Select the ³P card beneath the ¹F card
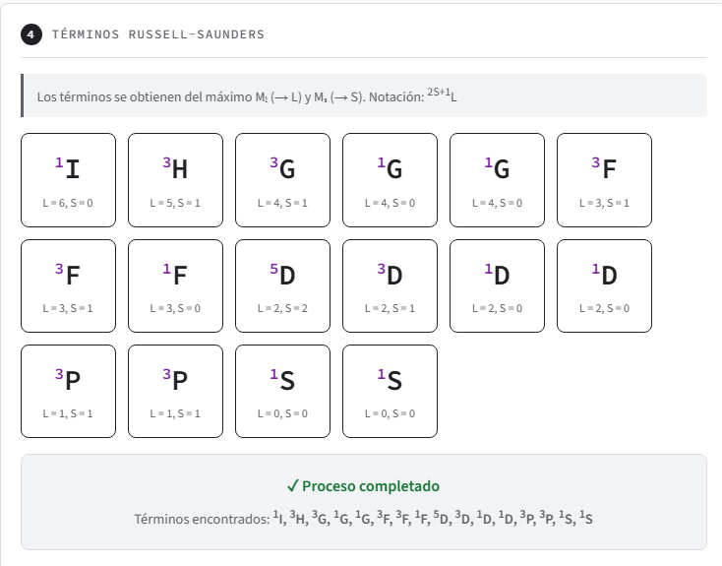The height and width of the screenshot is (566, 722). 175,392
